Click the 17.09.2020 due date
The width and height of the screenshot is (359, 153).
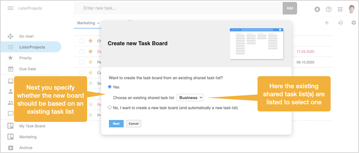click(306, 52)
